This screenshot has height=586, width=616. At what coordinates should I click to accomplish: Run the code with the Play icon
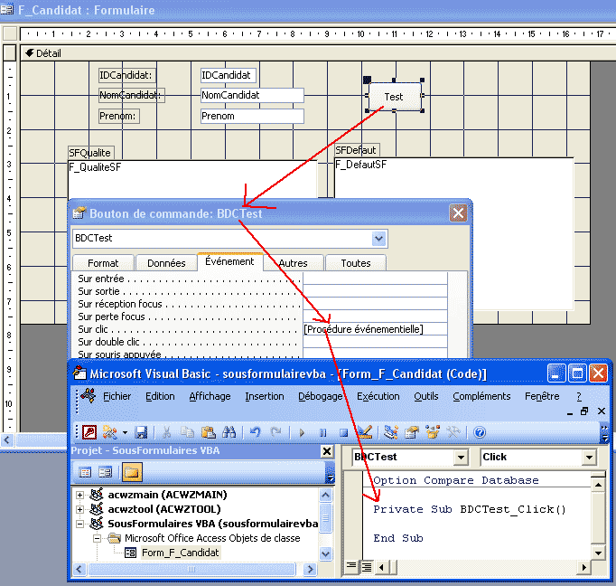[302, 432]
